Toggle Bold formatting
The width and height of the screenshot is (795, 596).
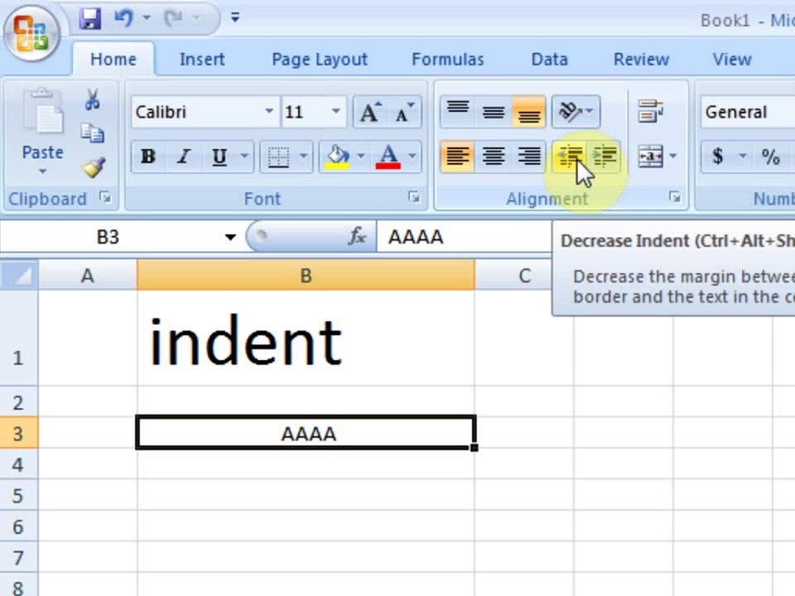click(148, 156)
